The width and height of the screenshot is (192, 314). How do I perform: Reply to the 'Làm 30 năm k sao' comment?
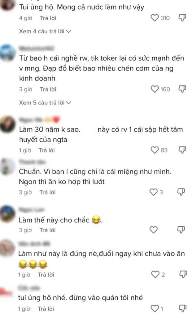point(47,150)
